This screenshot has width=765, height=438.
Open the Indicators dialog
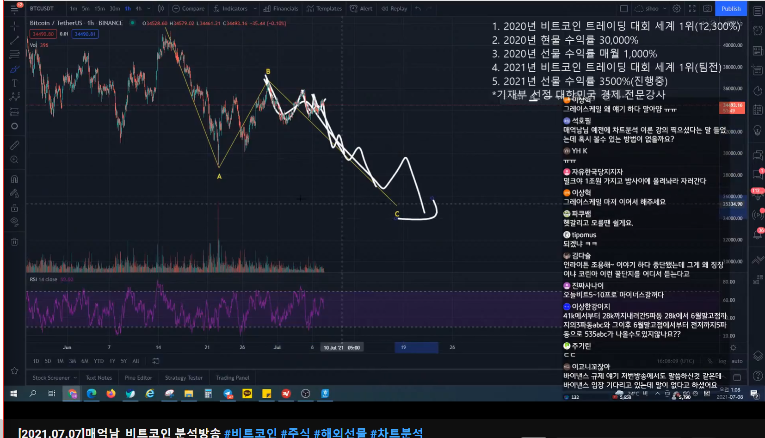(230, 9)
